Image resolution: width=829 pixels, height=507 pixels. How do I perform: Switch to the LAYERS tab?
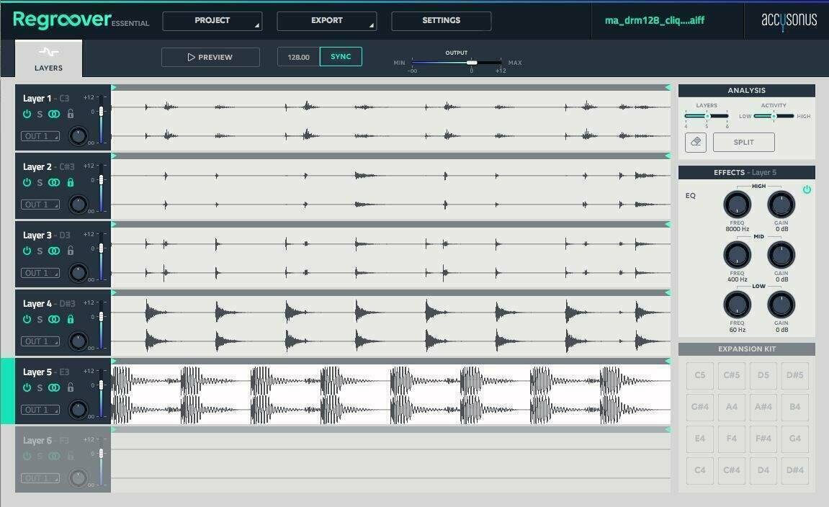[48, 58]
